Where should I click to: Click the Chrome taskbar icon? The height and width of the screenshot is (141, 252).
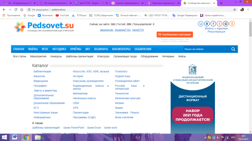tap(26, 137)
